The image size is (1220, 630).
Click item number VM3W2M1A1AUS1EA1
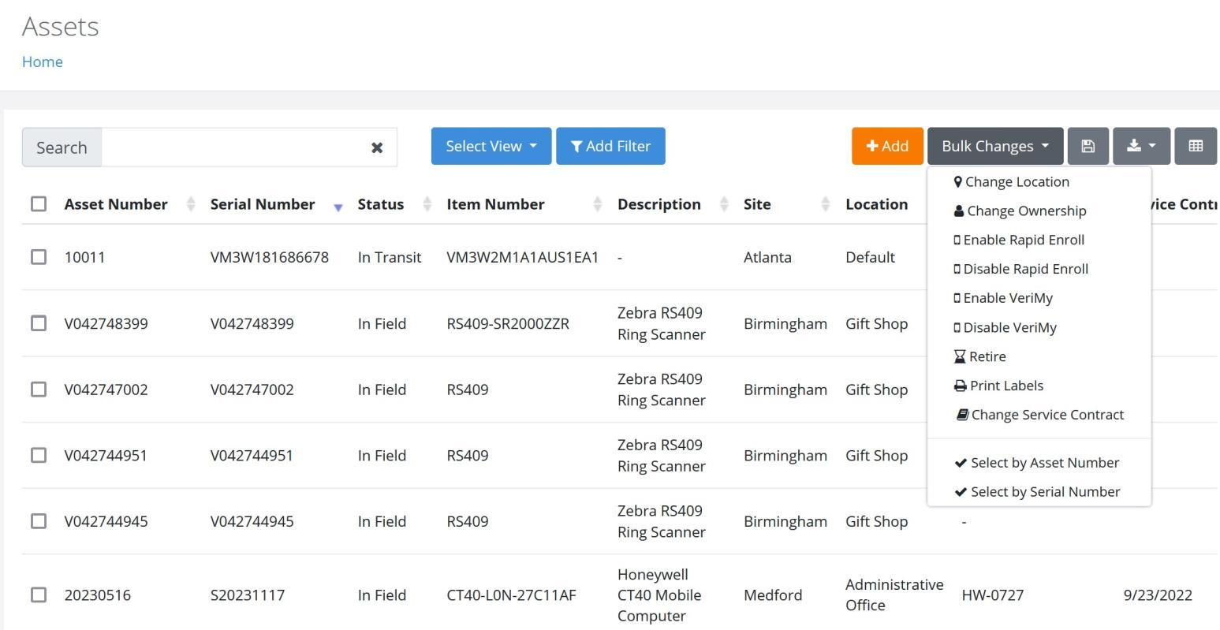pyautogui.click(x=523, y=257)
